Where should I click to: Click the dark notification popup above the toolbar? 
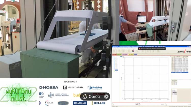click(152, 49)
